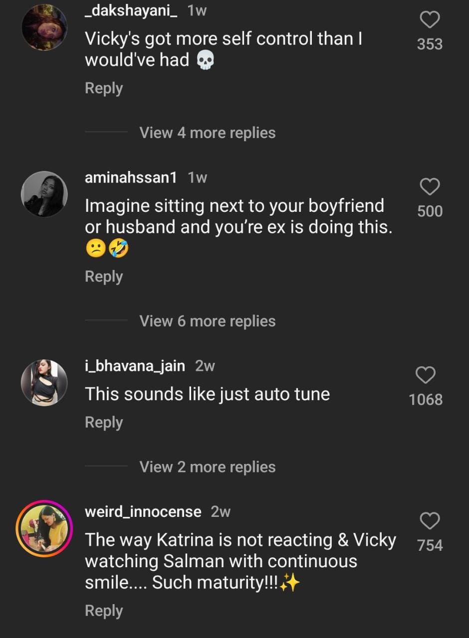Go to i_bhavana_jain's profile via username
The height and width of the screenshot is (638, 469).
point(135,366)
